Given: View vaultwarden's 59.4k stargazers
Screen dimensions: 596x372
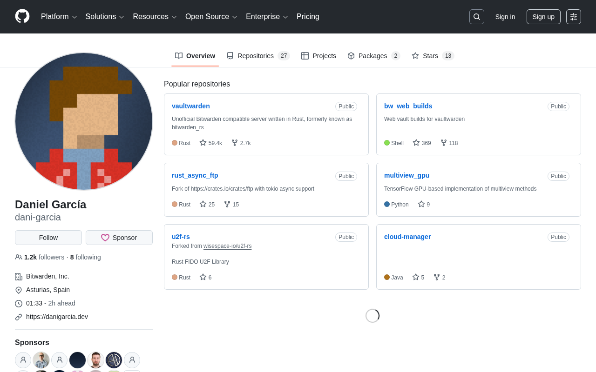Looking at the screenshot, I should tap(211, 143).
